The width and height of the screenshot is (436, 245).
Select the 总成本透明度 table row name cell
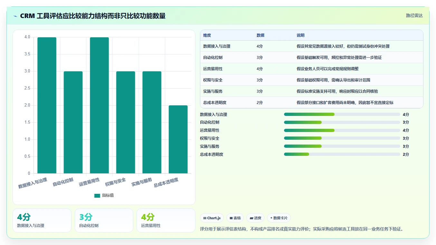click(215, 103)
